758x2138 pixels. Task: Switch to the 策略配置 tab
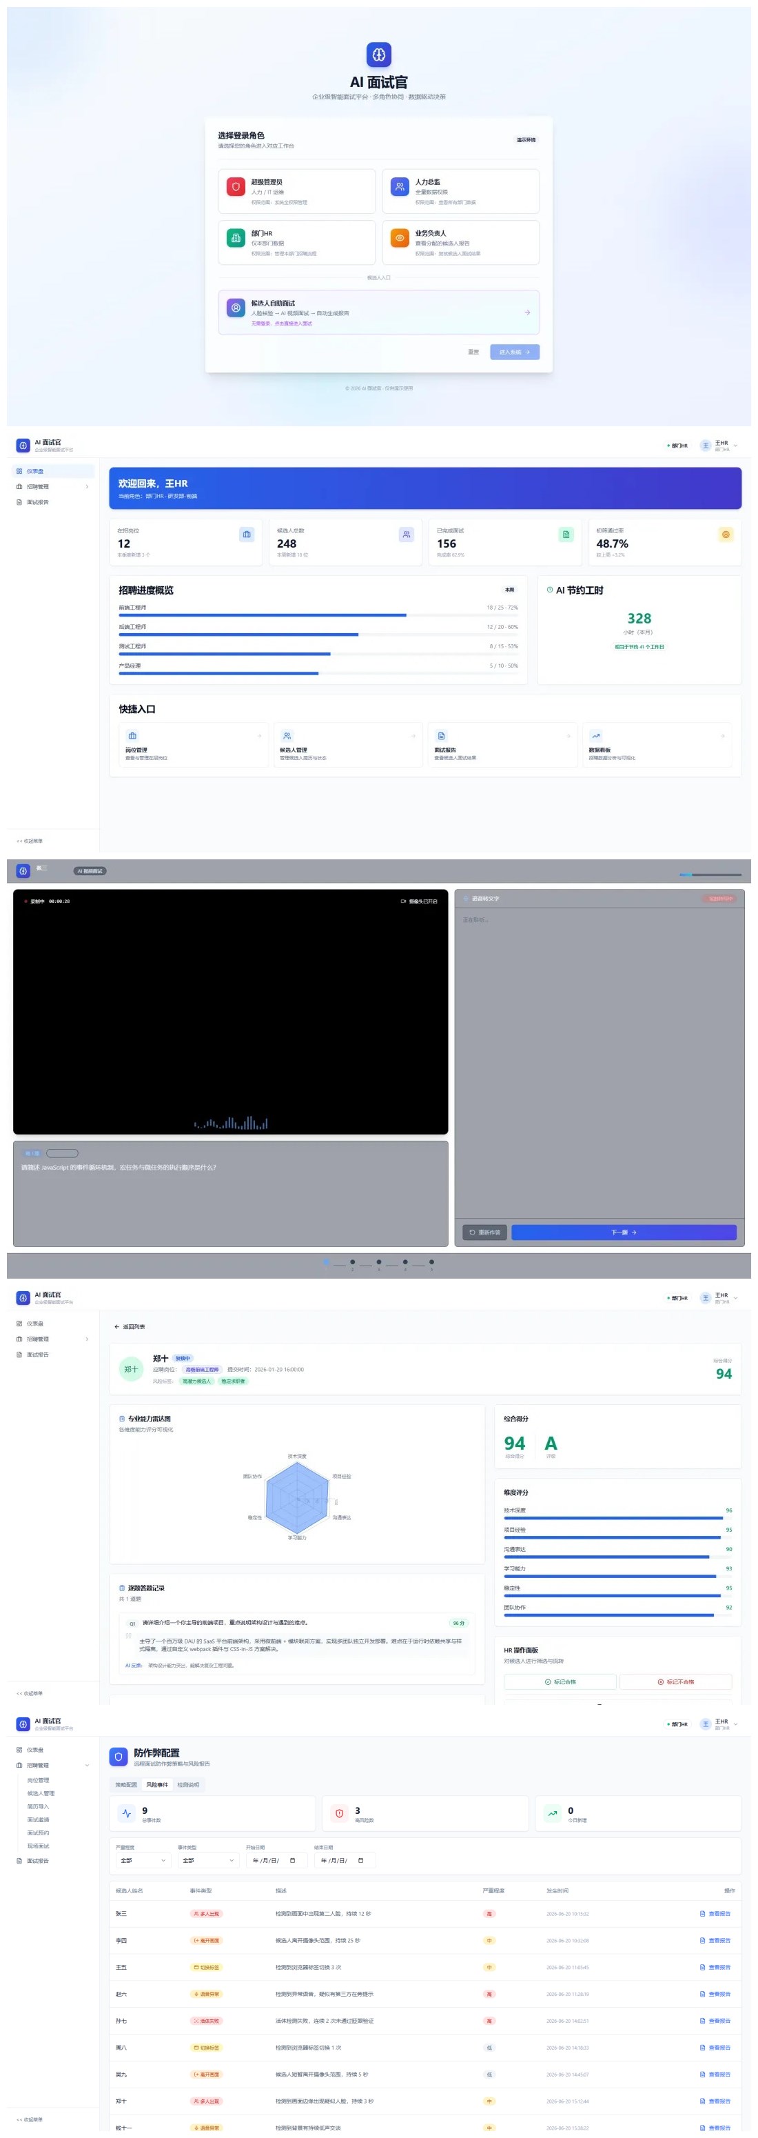126,1784
